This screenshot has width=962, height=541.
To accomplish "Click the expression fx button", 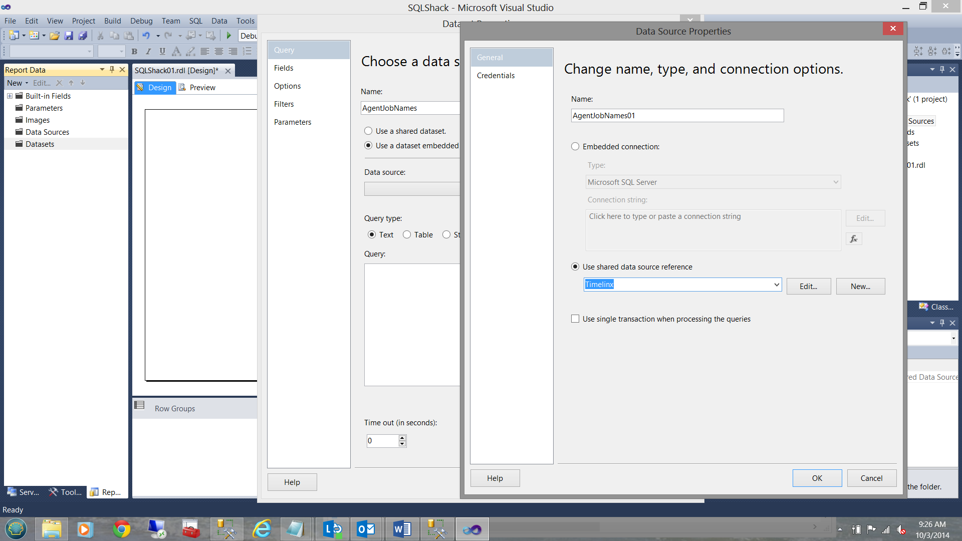I will (854, 239).
